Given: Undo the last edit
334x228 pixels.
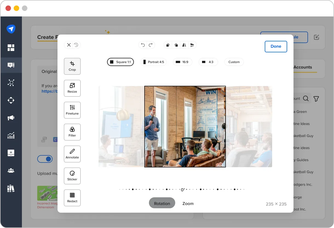Looking at the screenshot, I should (143, 45).
